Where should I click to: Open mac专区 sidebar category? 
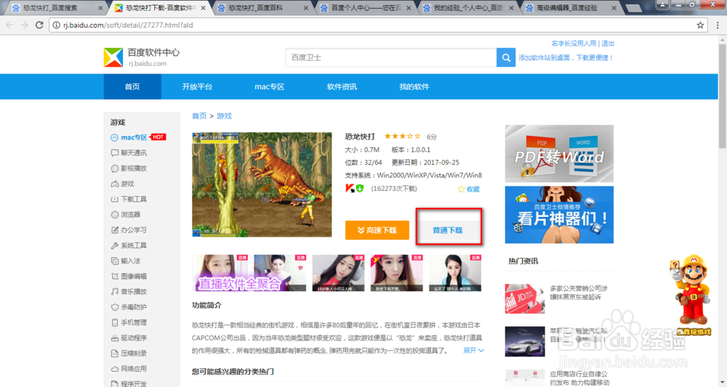click(x=134, y=137)
